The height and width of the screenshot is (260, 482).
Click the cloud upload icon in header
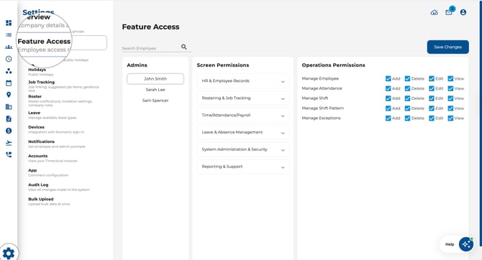434,13
